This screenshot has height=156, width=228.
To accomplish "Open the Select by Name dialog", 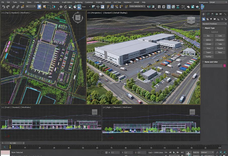I will (x=44, y=7).
